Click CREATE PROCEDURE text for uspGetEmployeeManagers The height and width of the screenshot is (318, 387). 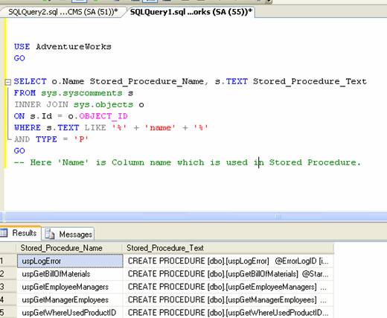point(228,287)
